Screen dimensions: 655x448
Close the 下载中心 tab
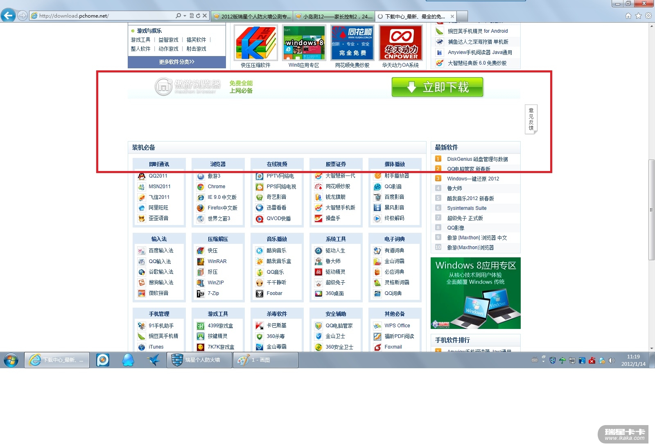(x=452, y=16)
